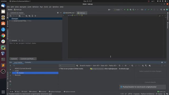Push using the Git green arrow icon
The width and height of the screenshot is (169, 95).
coord(151,9)
